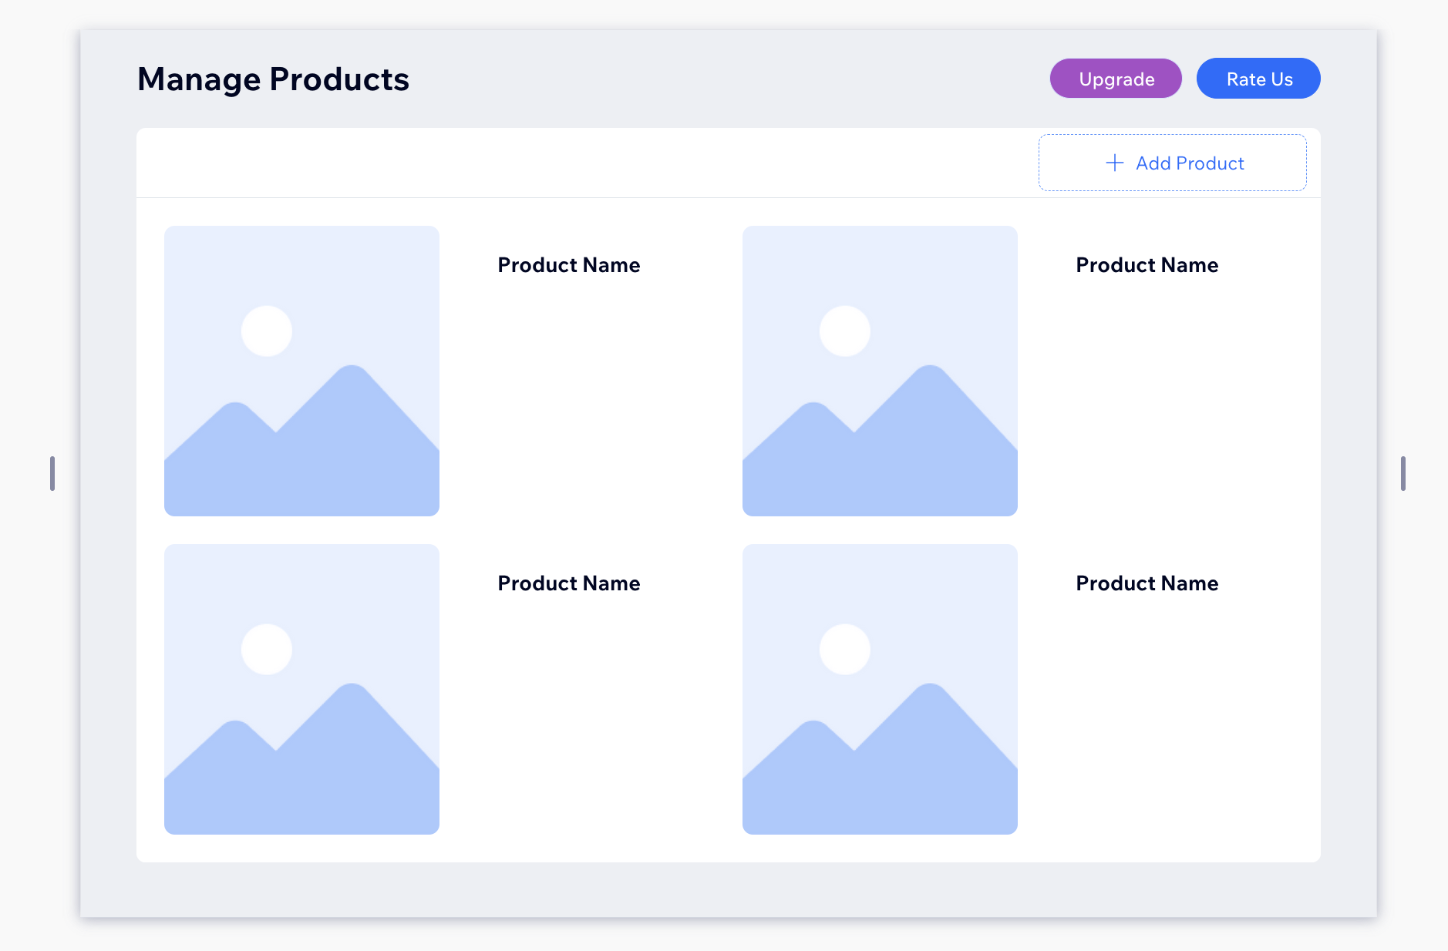The width and height of the screenshot is (1448, 951).
Task: Click the Add Product button
Action: 1173,163
